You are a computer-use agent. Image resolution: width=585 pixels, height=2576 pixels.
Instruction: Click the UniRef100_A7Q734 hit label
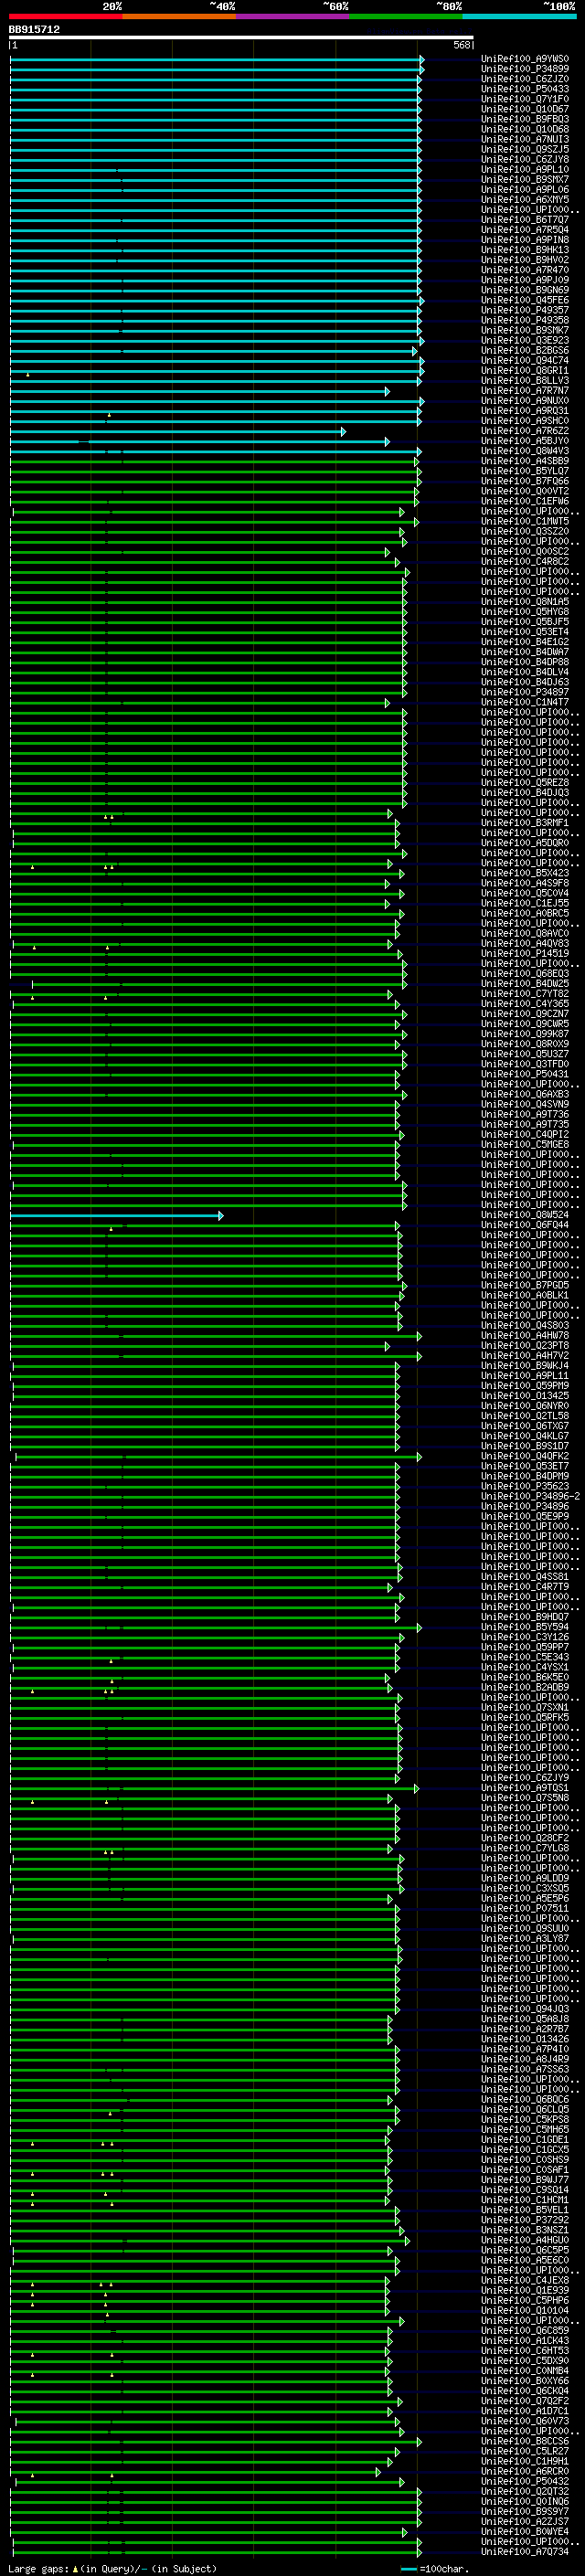click(525, 2552)
